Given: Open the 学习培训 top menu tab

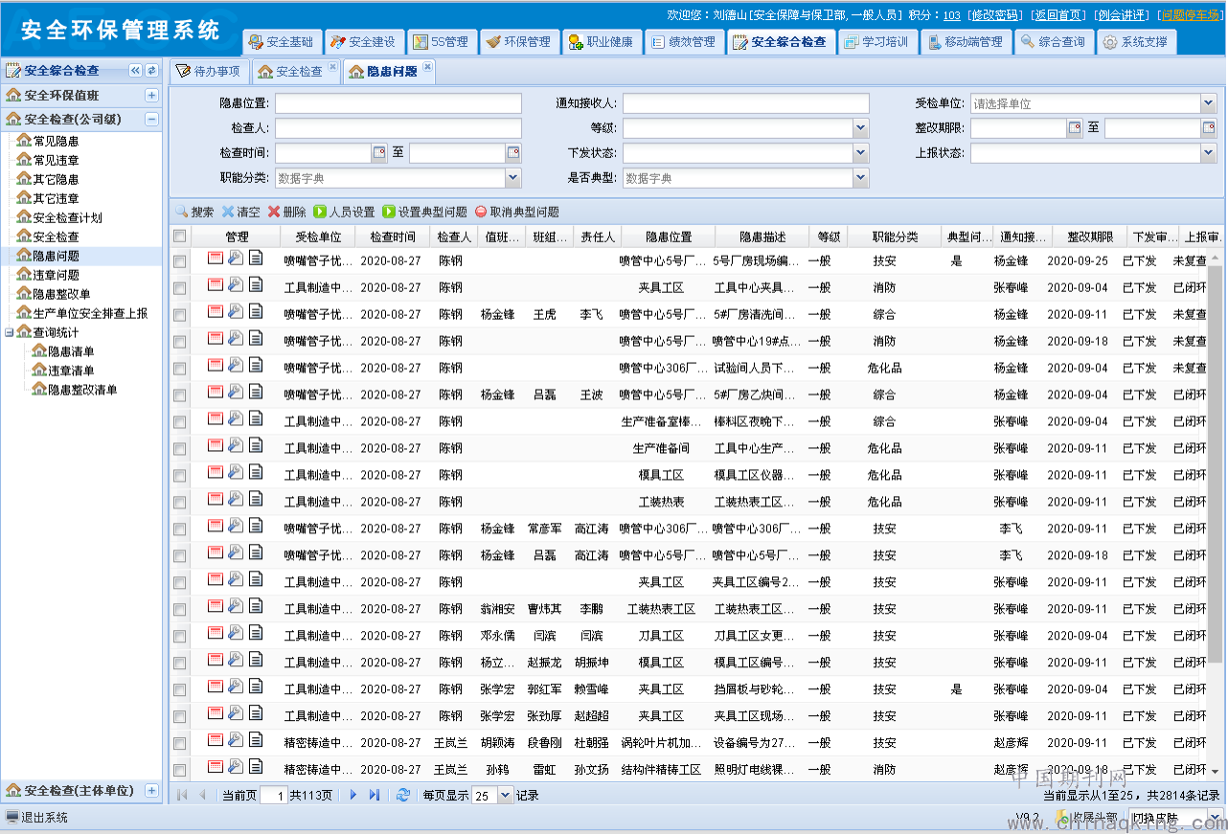Looking at the screenshot, I should point(878,42).
